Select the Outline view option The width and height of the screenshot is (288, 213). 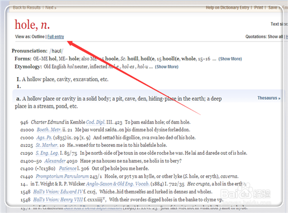tap(38, 37)
